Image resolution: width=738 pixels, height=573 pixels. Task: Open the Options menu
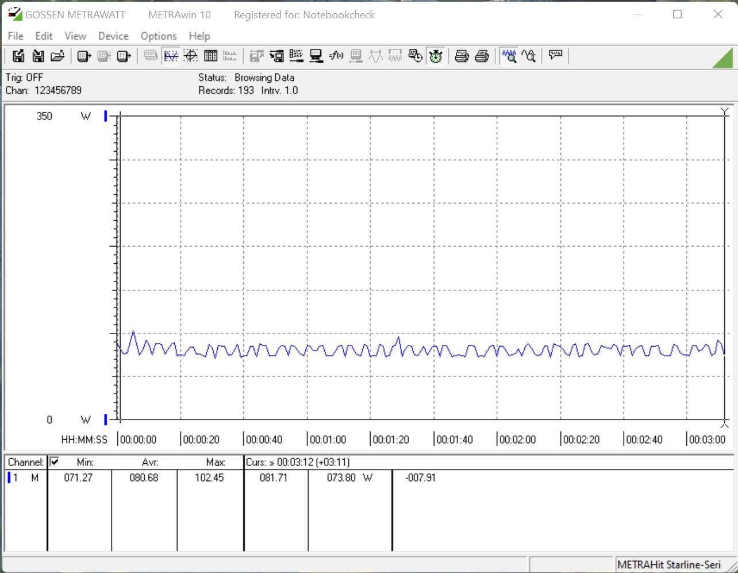[159, 36]
